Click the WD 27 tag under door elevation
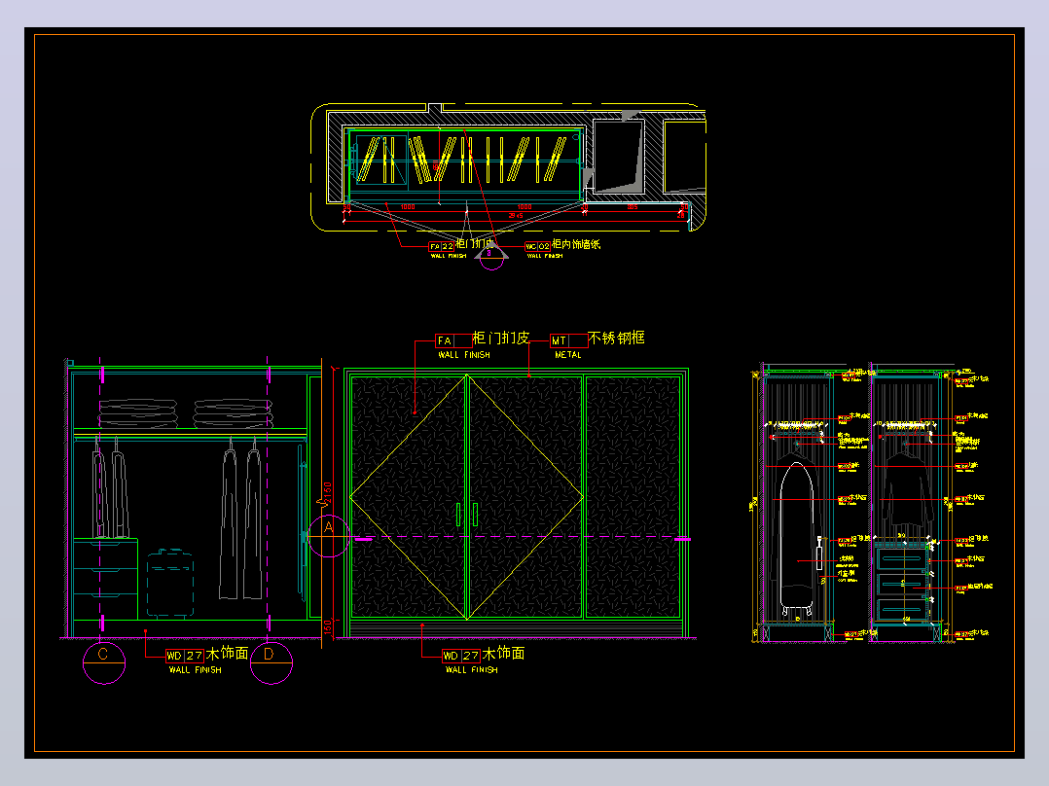Screen dimensions: 1049x786 461,656
